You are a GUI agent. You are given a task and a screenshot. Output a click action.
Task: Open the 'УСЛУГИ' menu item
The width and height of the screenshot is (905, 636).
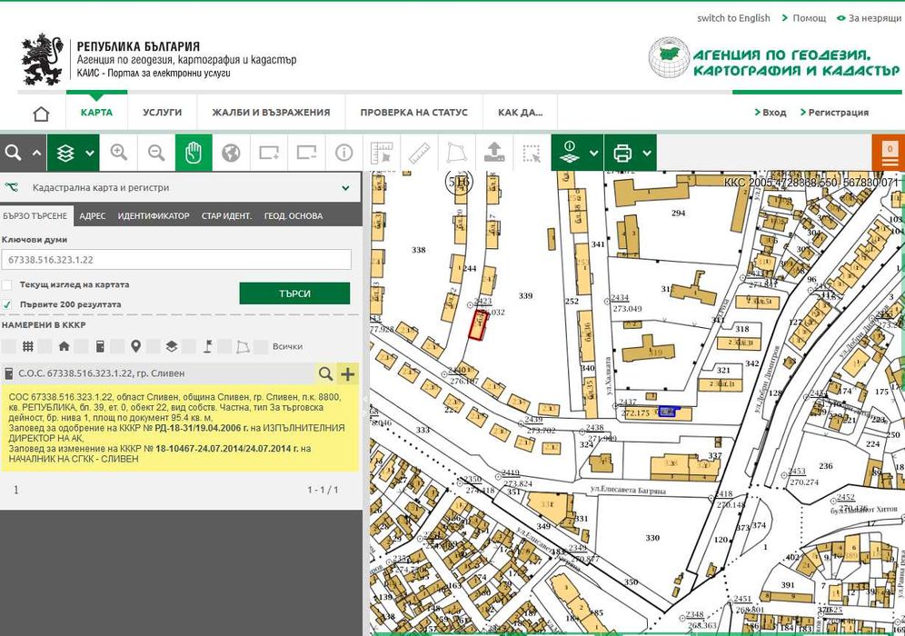click(x=162, y=113)
